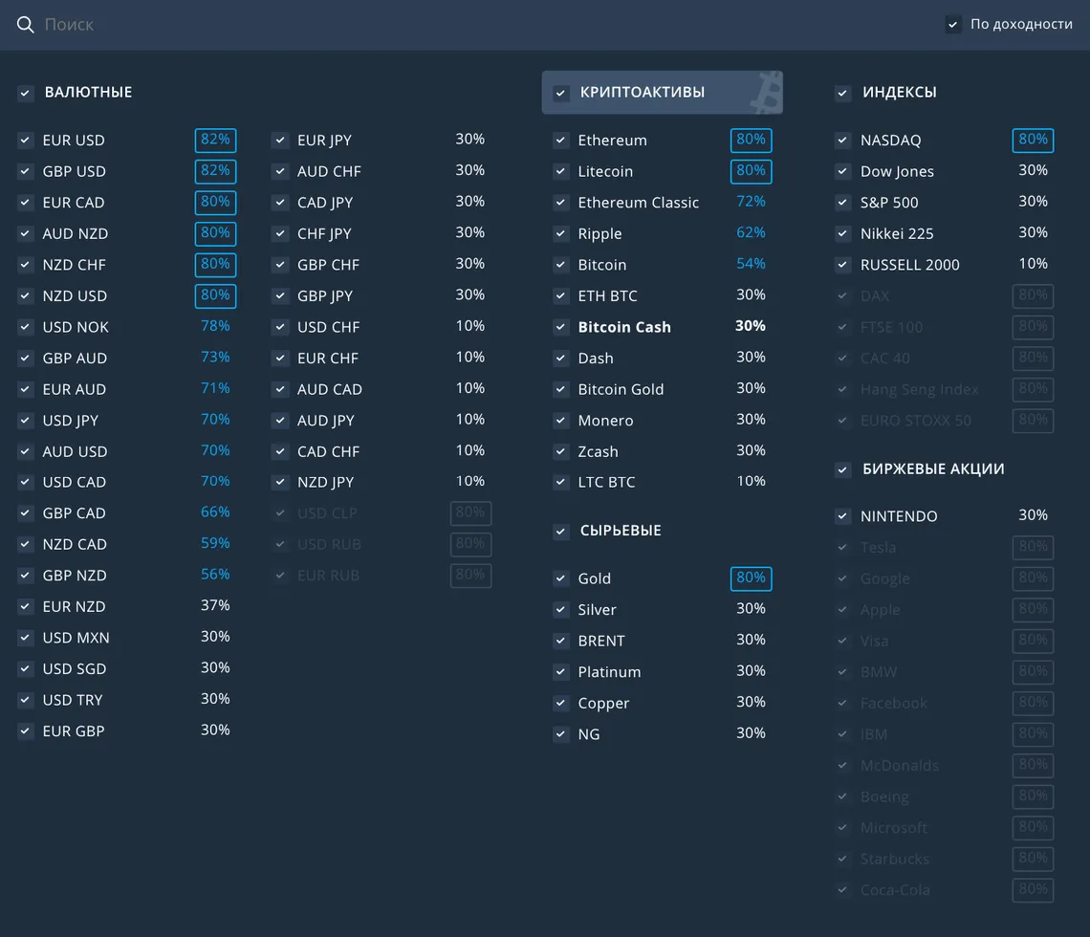Uncheck the Bitcoin Cash checkbox
Screen dimensions: 1090x937
click(561, 327)
